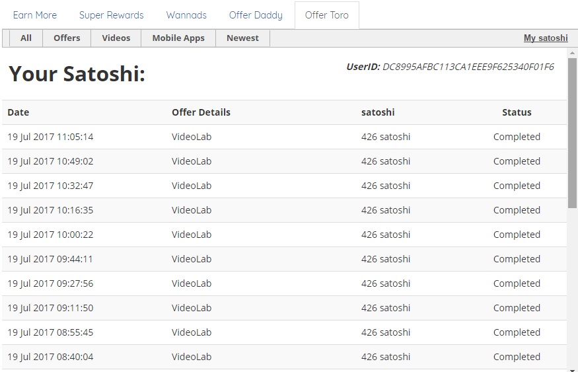Show All offers filter
Viewport: 578px width, 372px height.
26,38
